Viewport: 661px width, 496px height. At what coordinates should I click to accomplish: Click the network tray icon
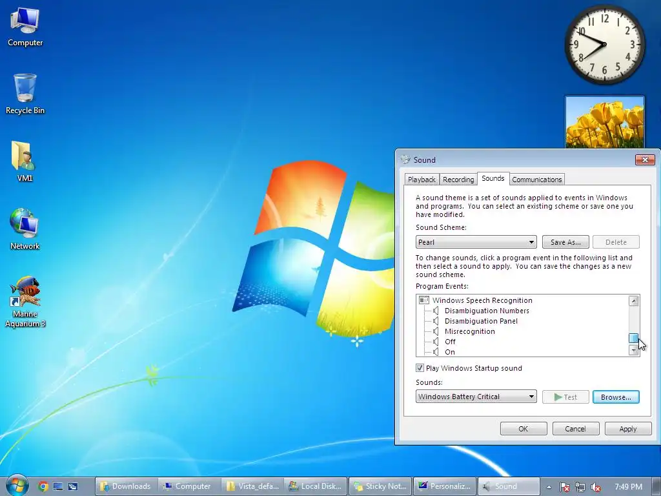tap(580, 487)
